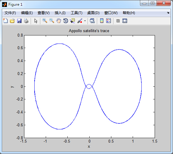Select the Rotate 3D tool
Screen dimensions: 173x154
point(66,21)
